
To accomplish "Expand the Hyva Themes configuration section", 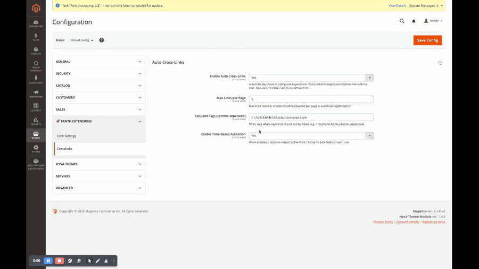I will [x=99, y=164].
